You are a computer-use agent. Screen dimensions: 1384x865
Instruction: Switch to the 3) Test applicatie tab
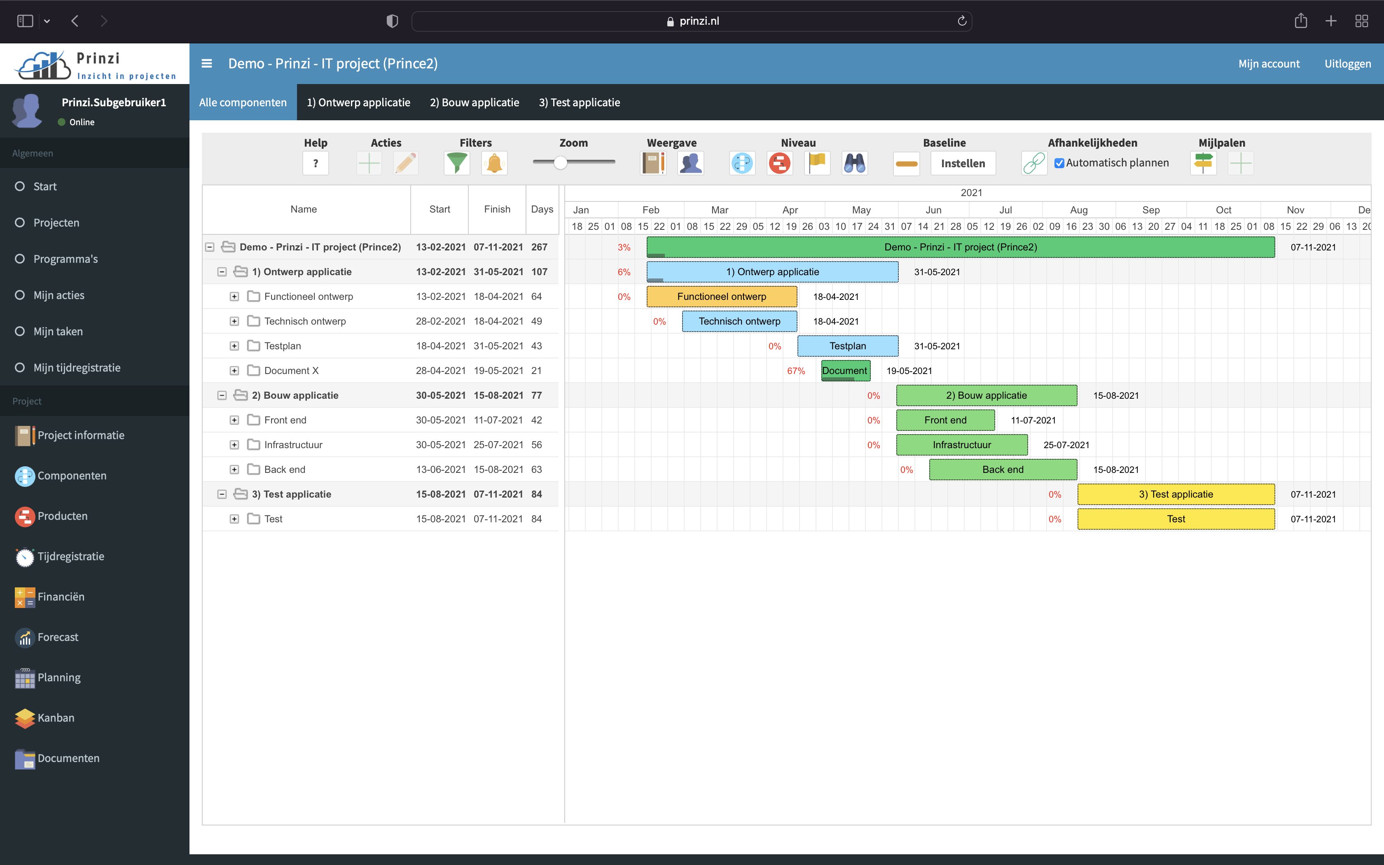pos(579,103)
